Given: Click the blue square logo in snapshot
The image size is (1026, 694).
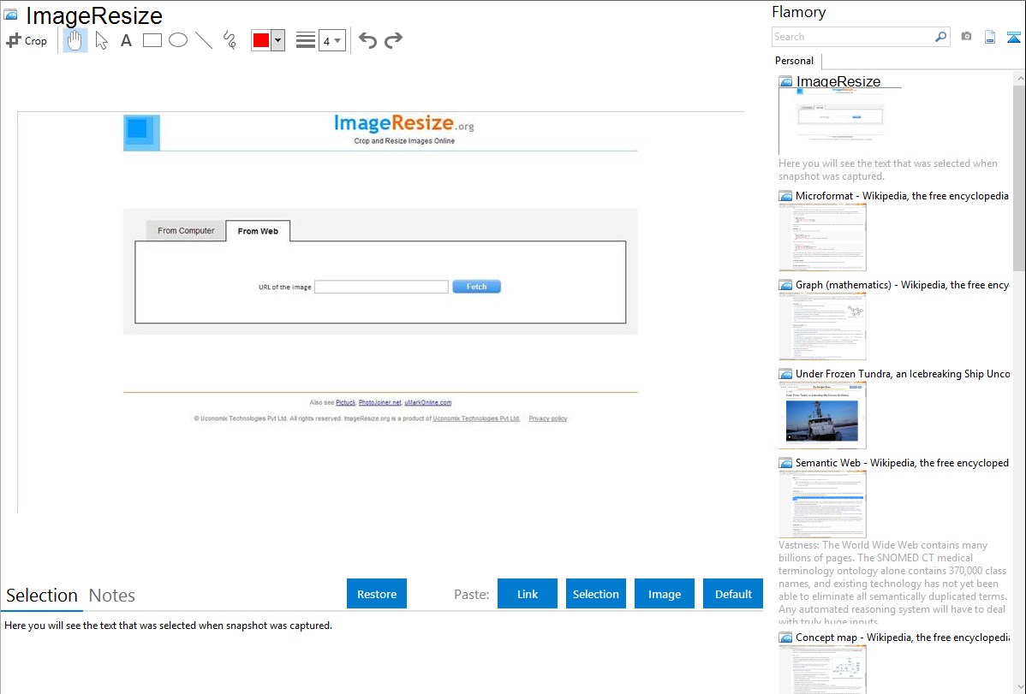Looking at the screenshot, I should (x=141, y=133).
